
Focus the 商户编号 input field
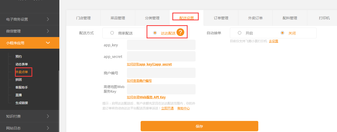point(161,73)
